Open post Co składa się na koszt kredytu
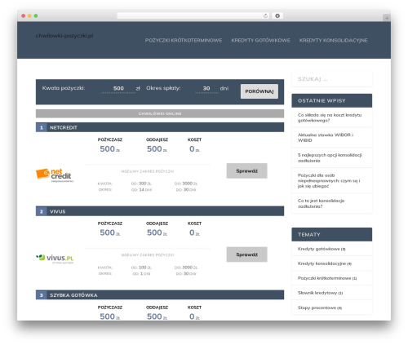 tap(330, 117)
